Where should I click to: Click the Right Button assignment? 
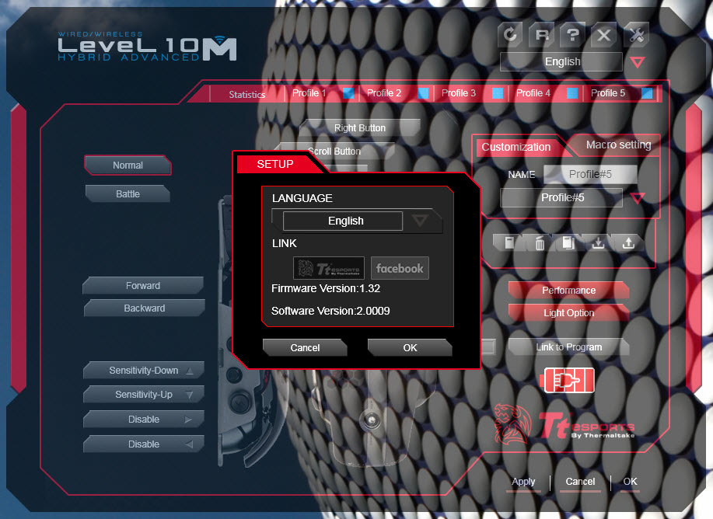360,128
